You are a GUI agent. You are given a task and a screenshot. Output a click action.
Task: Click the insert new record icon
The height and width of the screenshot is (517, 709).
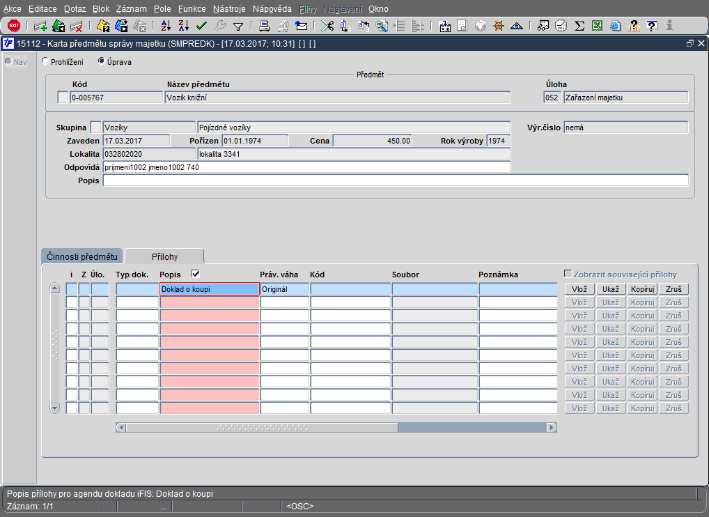click(40, 26)
